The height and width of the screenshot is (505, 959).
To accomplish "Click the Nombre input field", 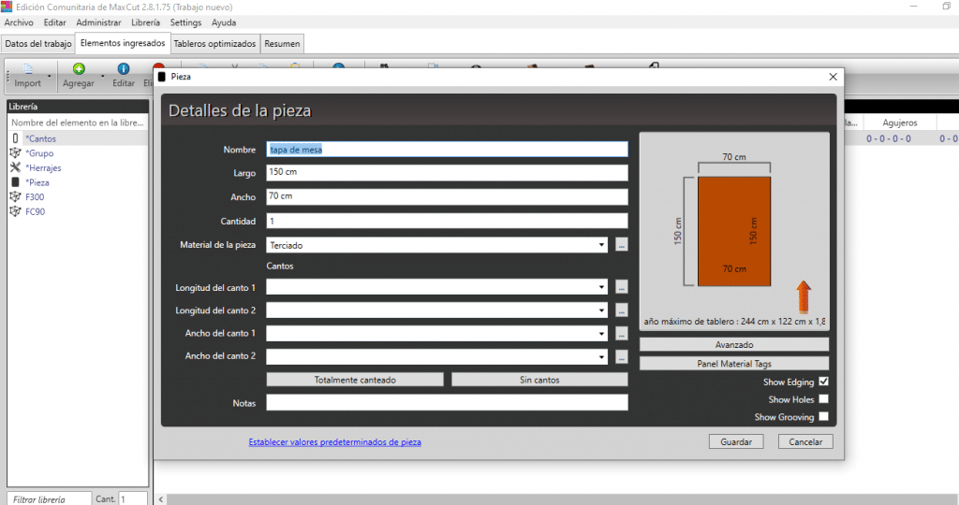I will (x=447, y=149).
